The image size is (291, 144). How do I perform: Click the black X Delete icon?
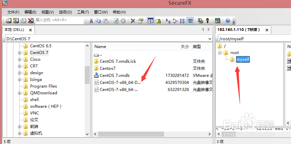coord(133,21)
